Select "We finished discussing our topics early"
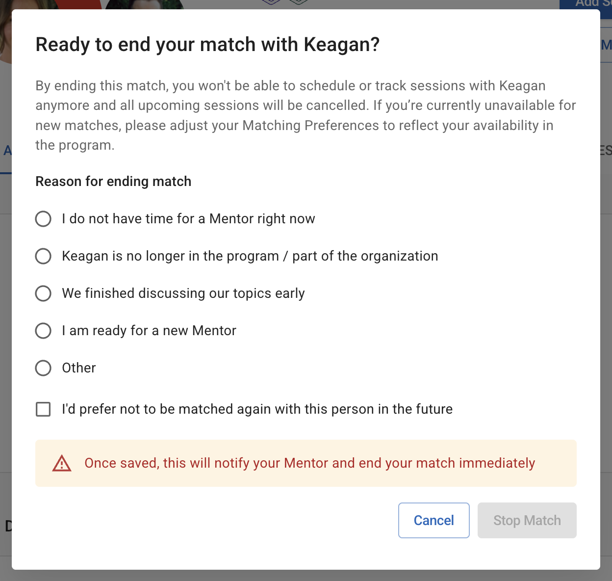This screenshot has height=581, width=612. [43, 293]
